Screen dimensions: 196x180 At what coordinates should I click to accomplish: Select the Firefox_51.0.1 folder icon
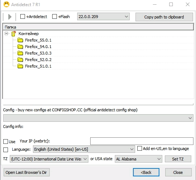[x=20, y=66]
